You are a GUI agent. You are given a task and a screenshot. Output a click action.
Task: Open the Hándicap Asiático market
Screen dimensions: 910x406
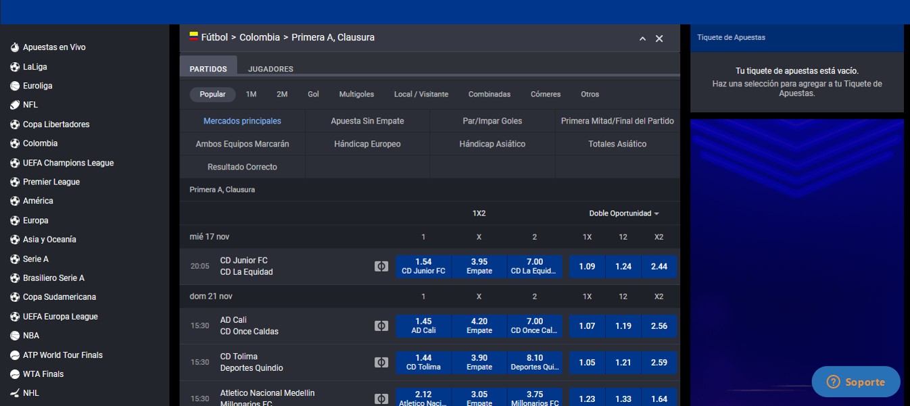coord(492,144)
